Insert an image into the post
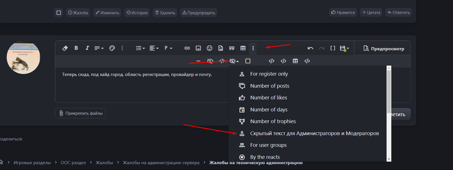Screen dimensions: 453x170 click(x=198, y=48)
